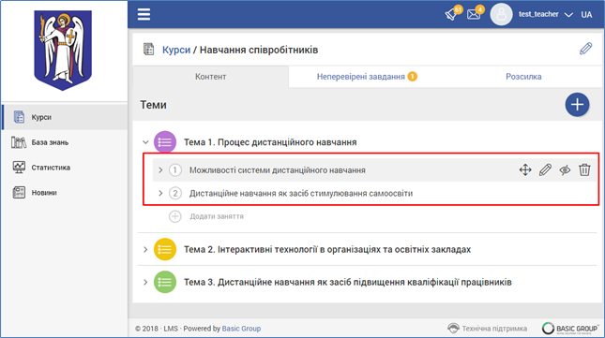The height and width of the screenshot is (338, 605).
Task: Expand Тема 2 chevron
Action: 145,249
